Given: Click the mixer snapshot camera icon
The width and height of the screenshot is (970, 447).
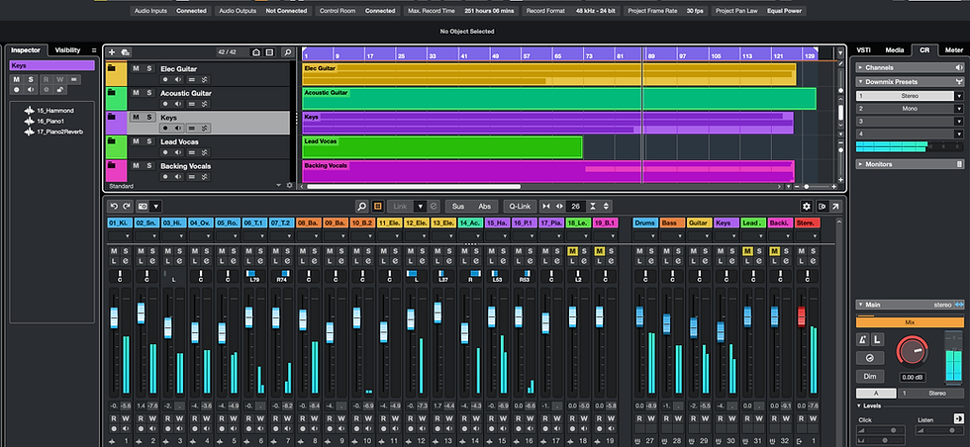Looking at the screenshot, I should (x=143, y=206).
